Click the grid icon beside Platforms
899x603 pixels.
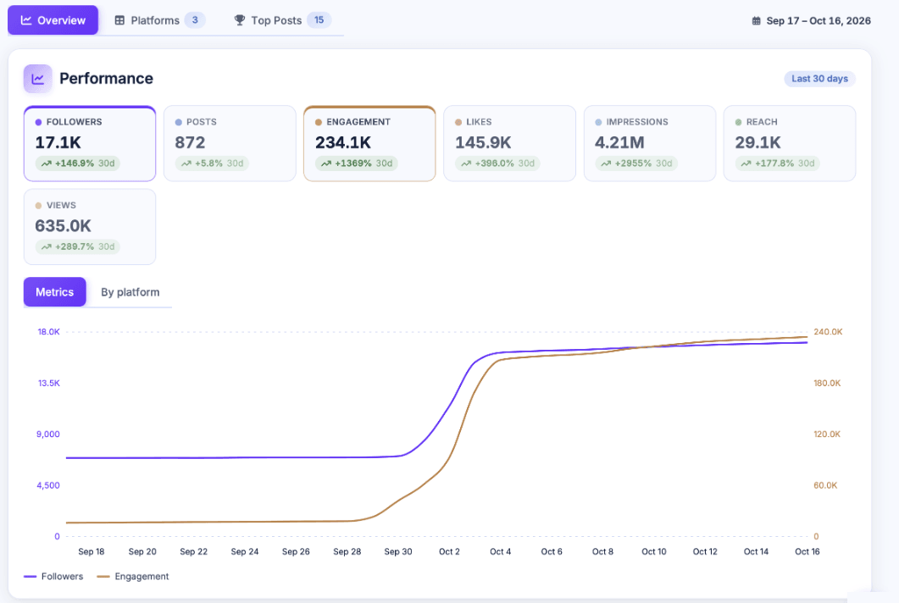pyautogui.click(x=119, y=20)
